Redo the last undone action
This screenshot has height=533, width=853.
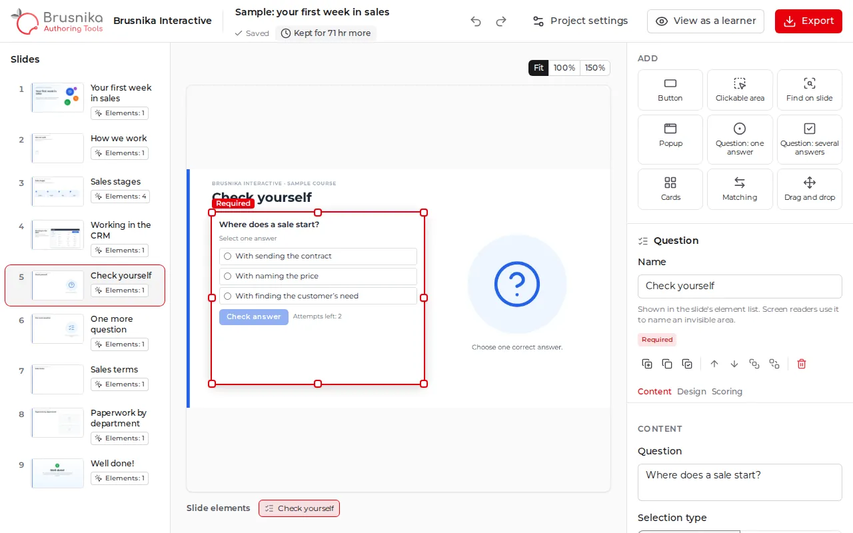(501, 21)
